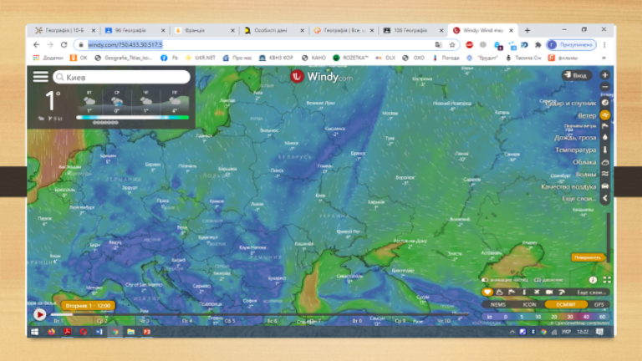This screenshot has width=642, height=361.
Task: Click the Вход login button
Action: pos(576,75)
